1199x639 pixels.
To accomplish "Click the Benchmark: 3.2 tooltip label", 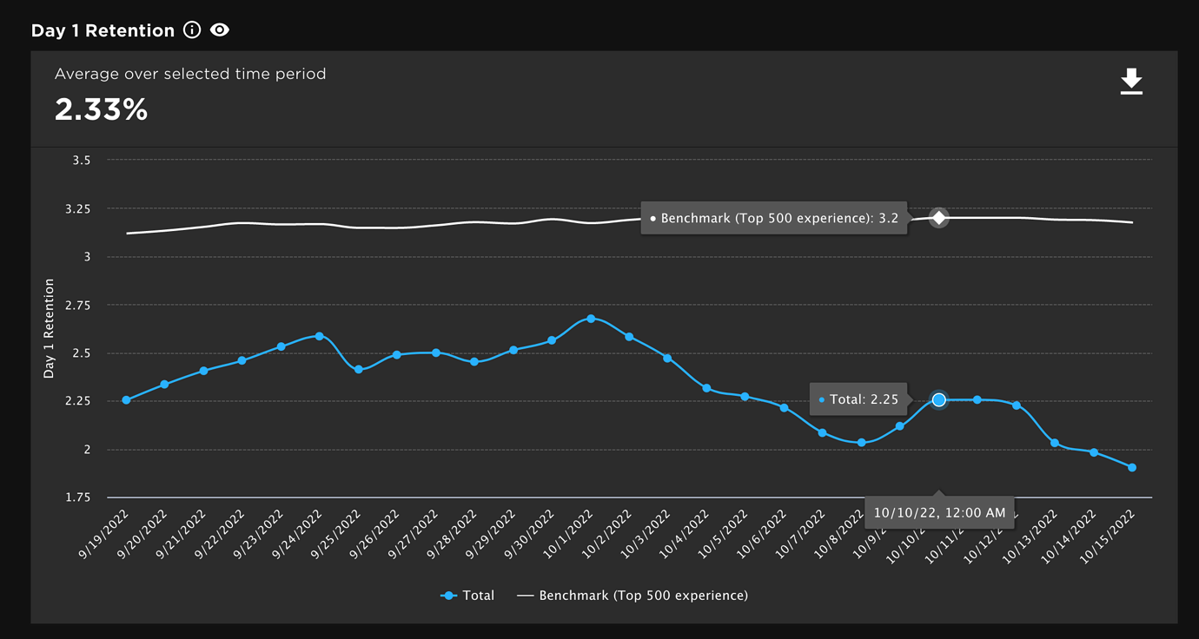I will [x=774, y=218].
